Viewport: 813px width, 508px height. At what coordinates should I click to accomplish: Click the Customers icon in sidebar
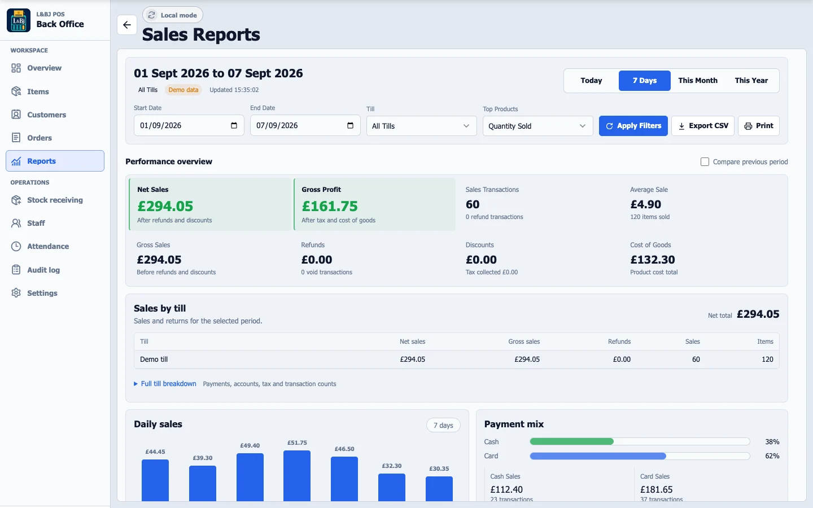[16, 115]
